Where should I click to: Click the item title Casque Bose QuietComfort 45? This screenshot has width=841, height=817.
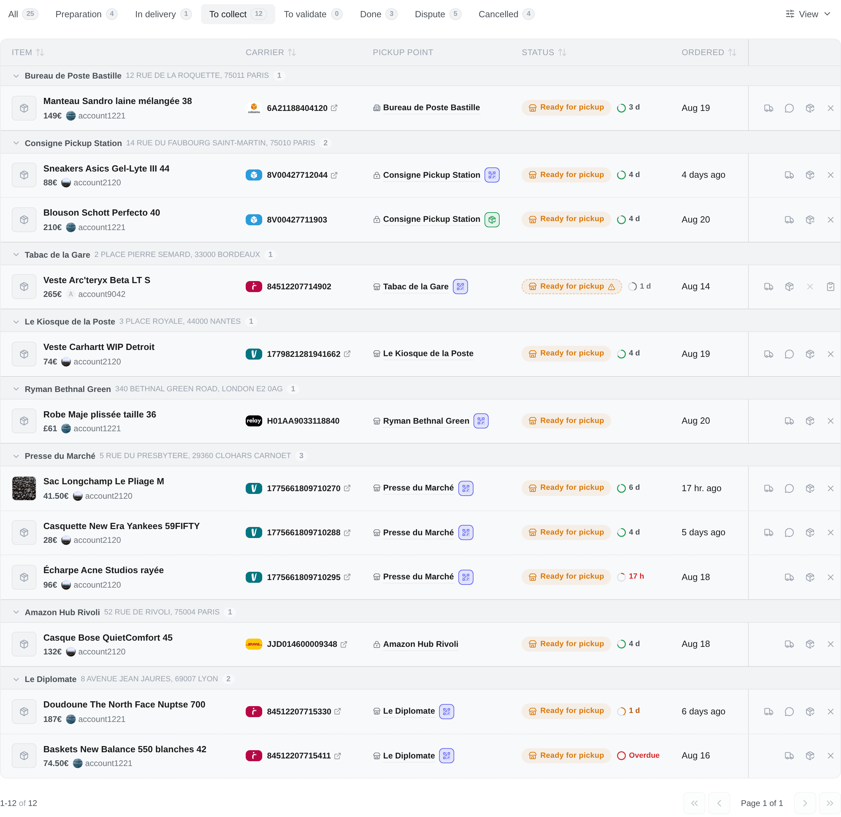(x=108, y=638)
